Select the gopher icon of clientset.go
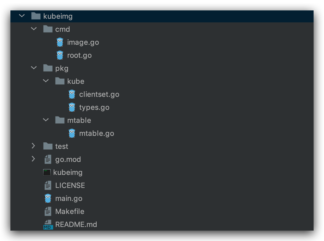This screenshot has height=241, width=324. point(72,94)
